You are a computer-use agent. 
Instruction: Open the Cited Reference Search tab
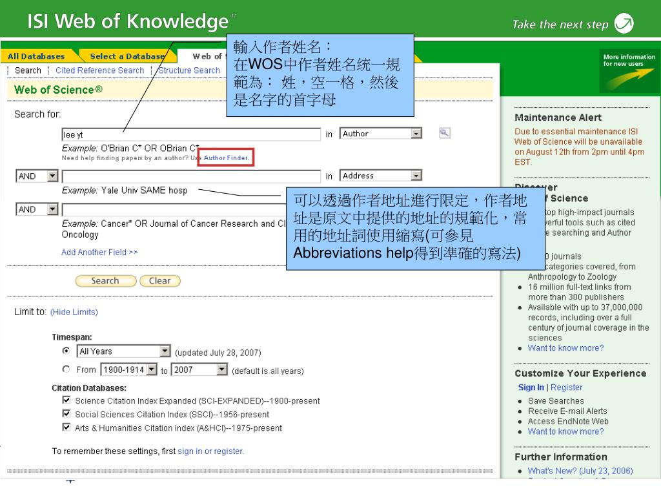pyautogui.click(x=100, y=70)
